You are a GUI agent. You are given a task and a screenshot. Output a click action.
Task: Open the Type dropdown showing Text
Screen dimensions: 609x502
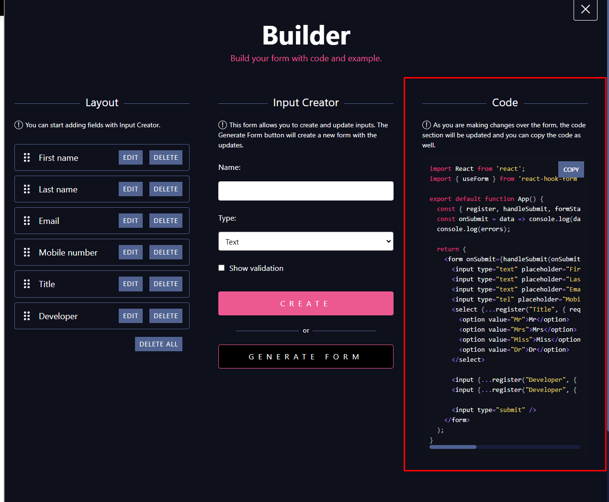pos(306,241)
